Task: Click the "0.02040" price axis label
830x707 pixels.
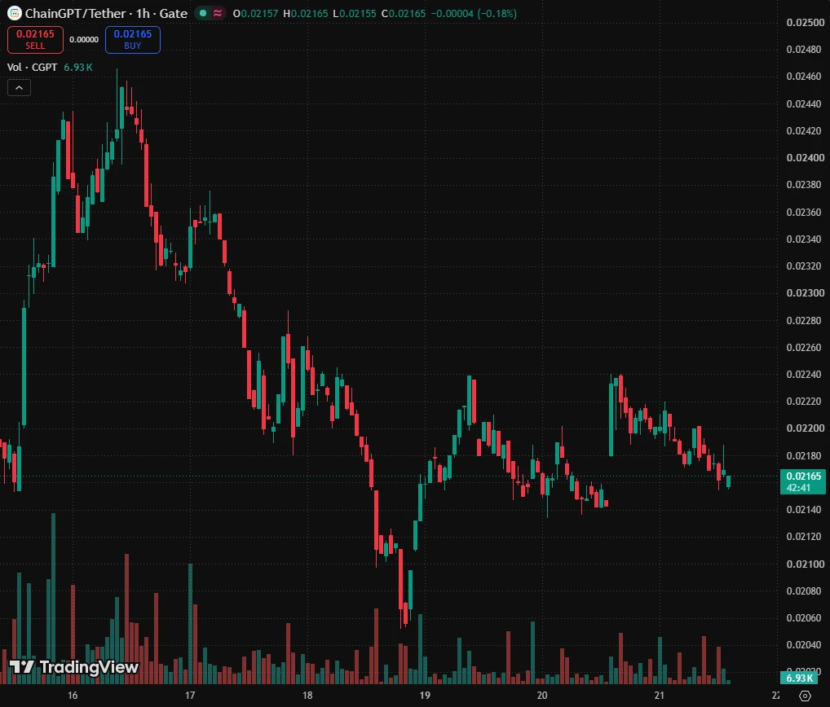Action: pos(805,644)
